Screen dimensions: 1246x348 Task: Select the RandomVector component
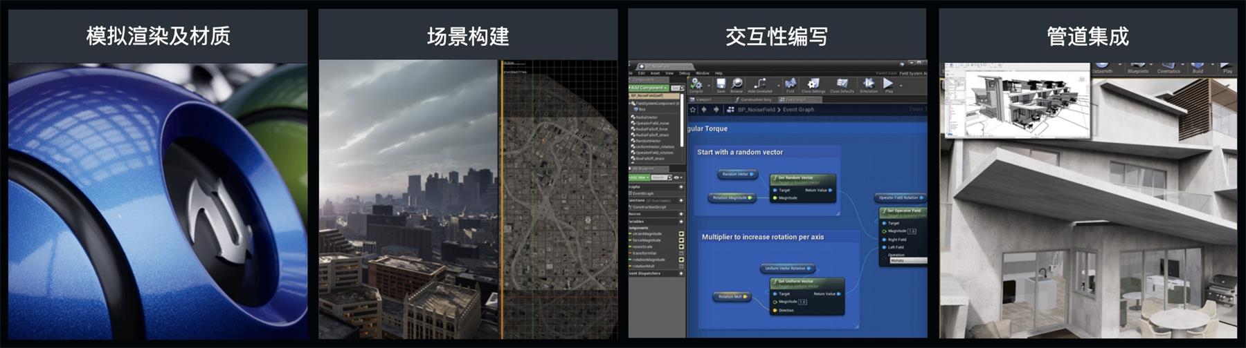[649, 141]
